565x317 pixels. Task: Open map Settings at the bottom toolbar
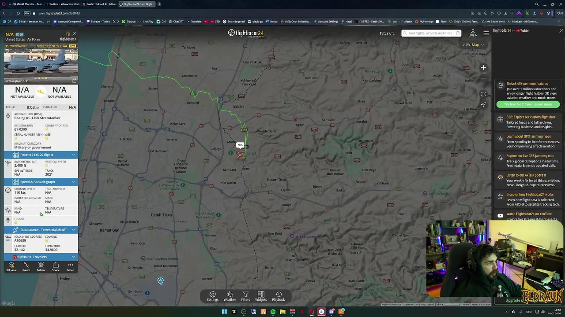click(213, 296)
